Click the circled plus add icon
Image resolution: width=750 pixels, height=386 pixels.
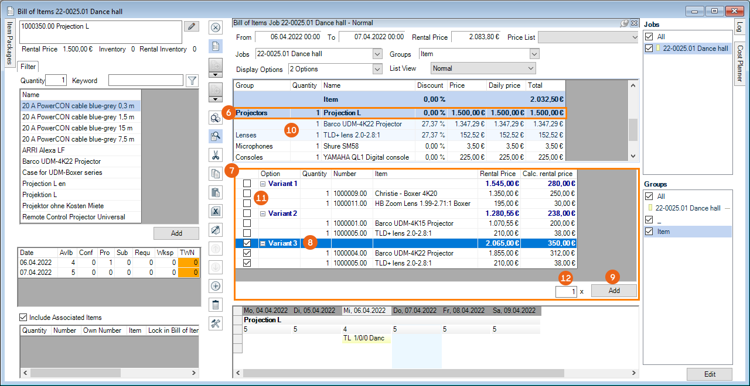(216, 286)
